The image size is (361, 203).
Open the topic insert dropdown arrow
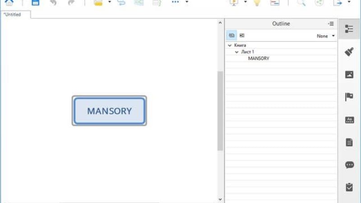(x=110, y=2)
